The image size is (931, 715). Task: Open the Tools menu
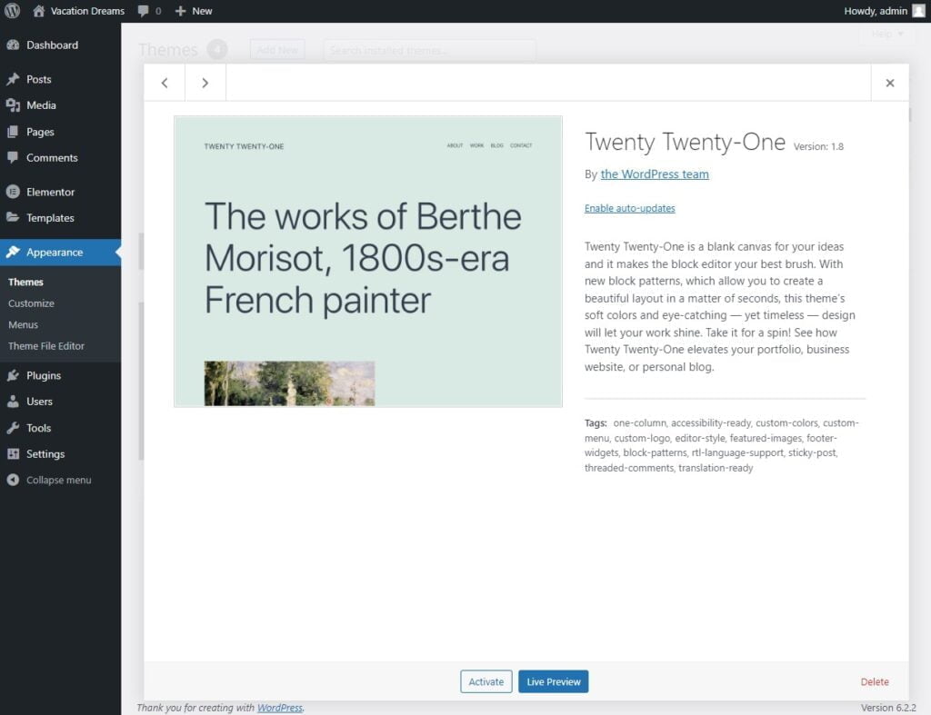pos(38,428)
